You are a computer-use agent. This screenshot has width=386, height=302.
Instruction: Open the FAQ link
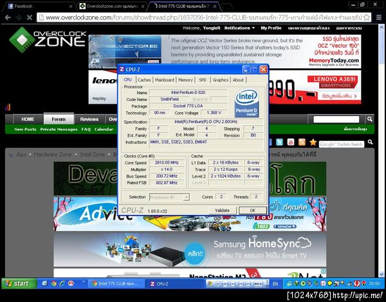[86, 129]
